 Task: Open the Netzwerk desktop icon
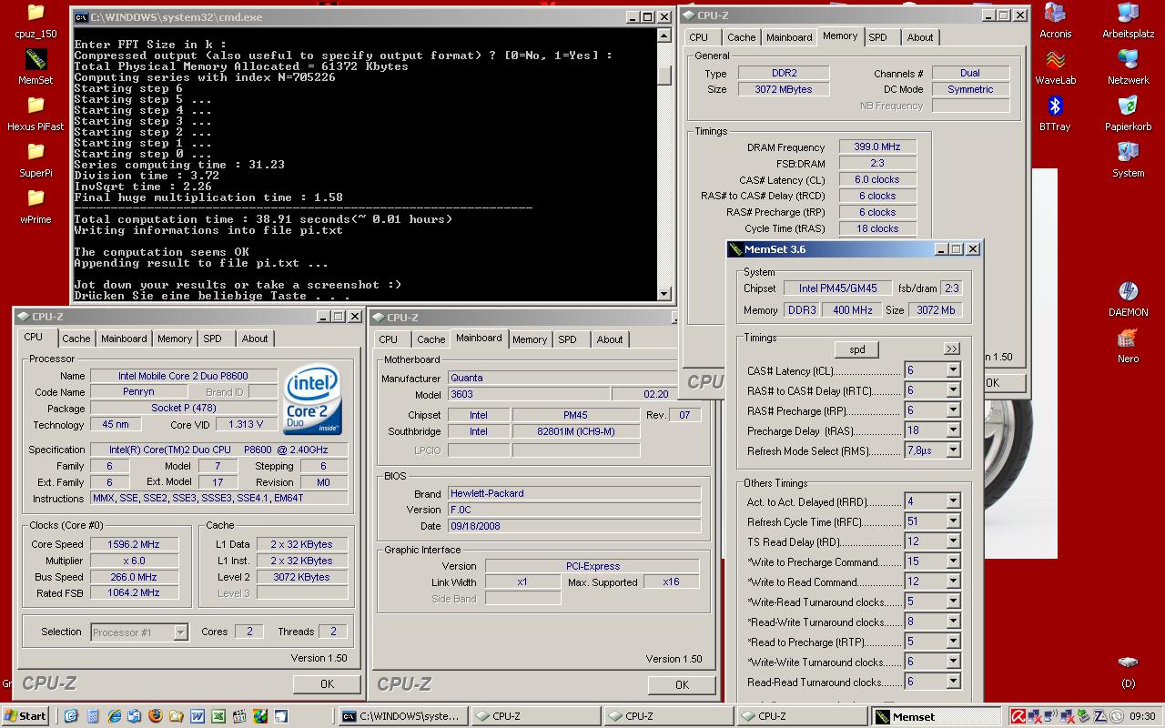coord(1128,67)
